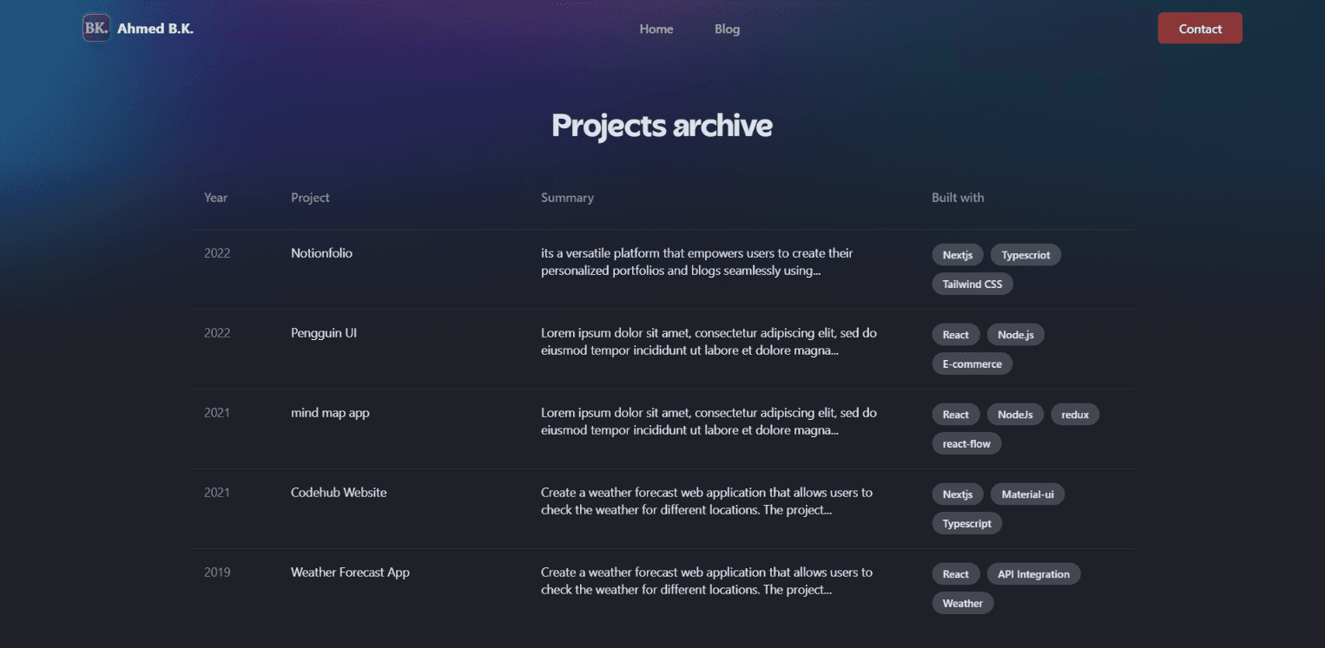Click the 2021 year in Codehub row
Image resolution: width=1325 pixels, height=648 pixels.
217,493
